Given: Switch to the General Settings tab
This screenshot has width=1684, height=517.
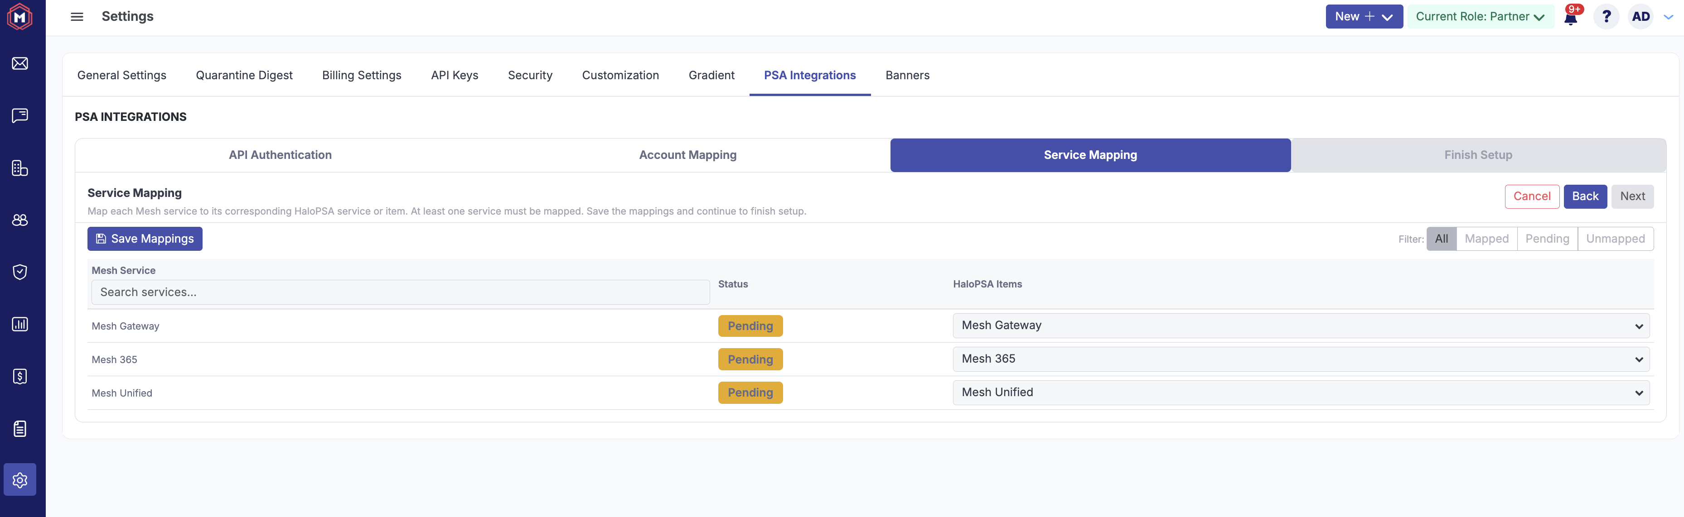Looking at the screenshot, I should pyautogui.click(x=121, y=75).
